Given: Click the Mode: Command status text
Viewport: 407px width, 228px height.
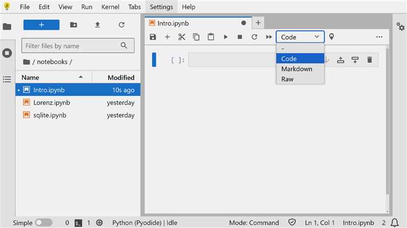Looking at the screenshot, I should (254, 223).
